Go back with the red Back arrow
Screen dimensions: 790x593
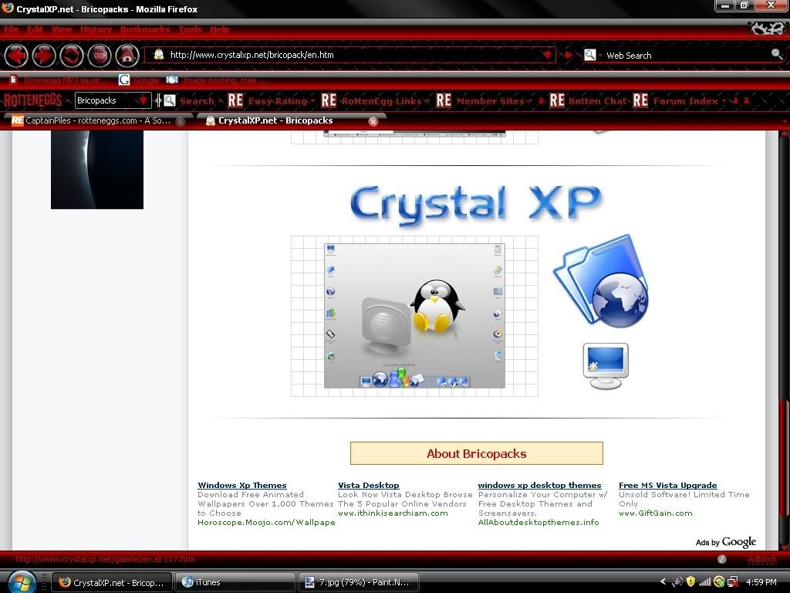click(x=16, y=55)
